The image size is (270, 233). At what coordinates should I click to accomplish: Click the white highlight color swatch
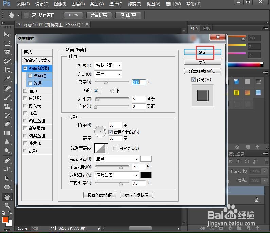pos(146,159)
